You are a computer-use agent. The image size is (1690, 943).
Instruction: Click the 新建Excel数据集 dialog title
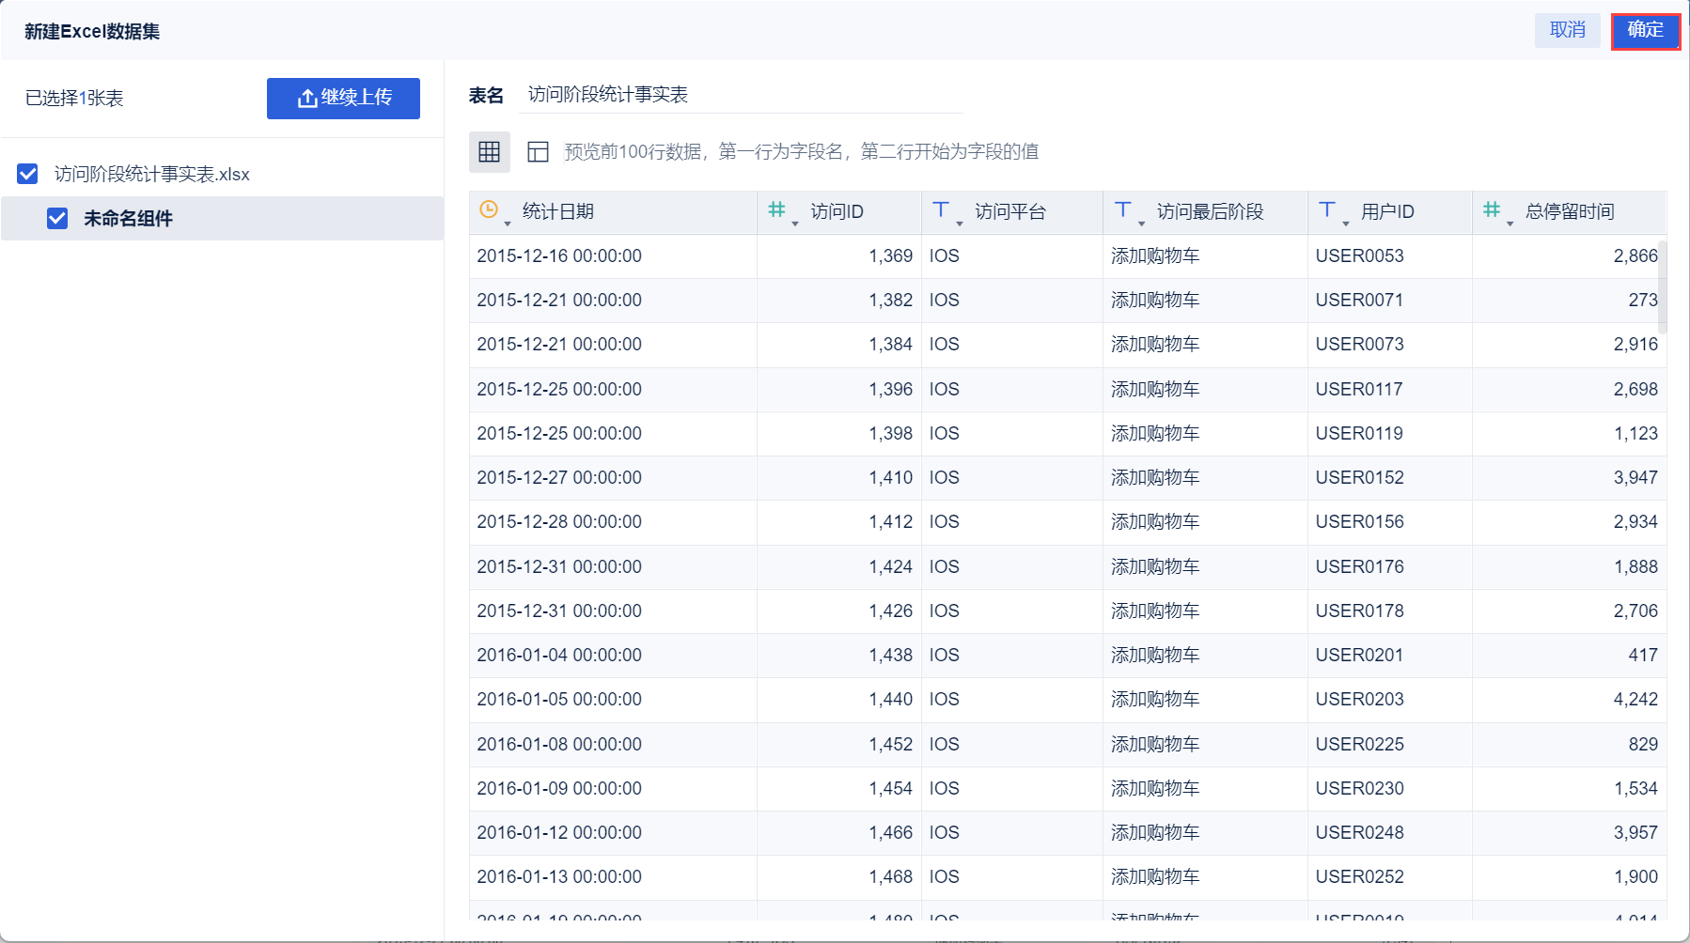pos(92,32)
